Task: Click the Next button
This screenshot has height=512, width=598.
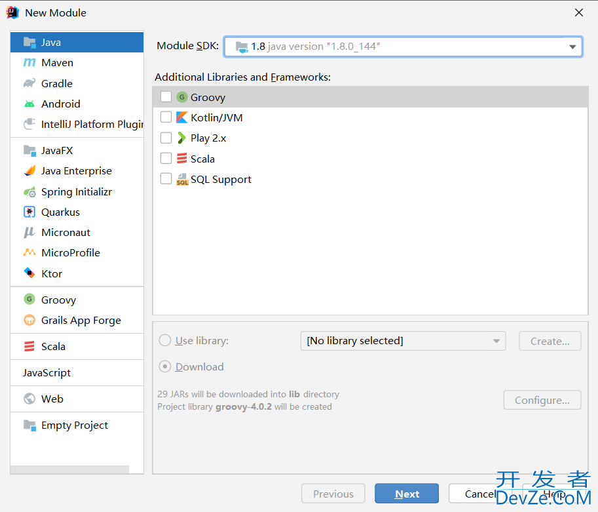Action: tap(407, 494)
